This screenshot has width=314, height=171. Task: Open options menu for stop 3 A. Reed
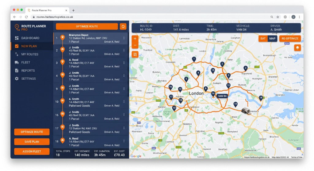point(124,63)
